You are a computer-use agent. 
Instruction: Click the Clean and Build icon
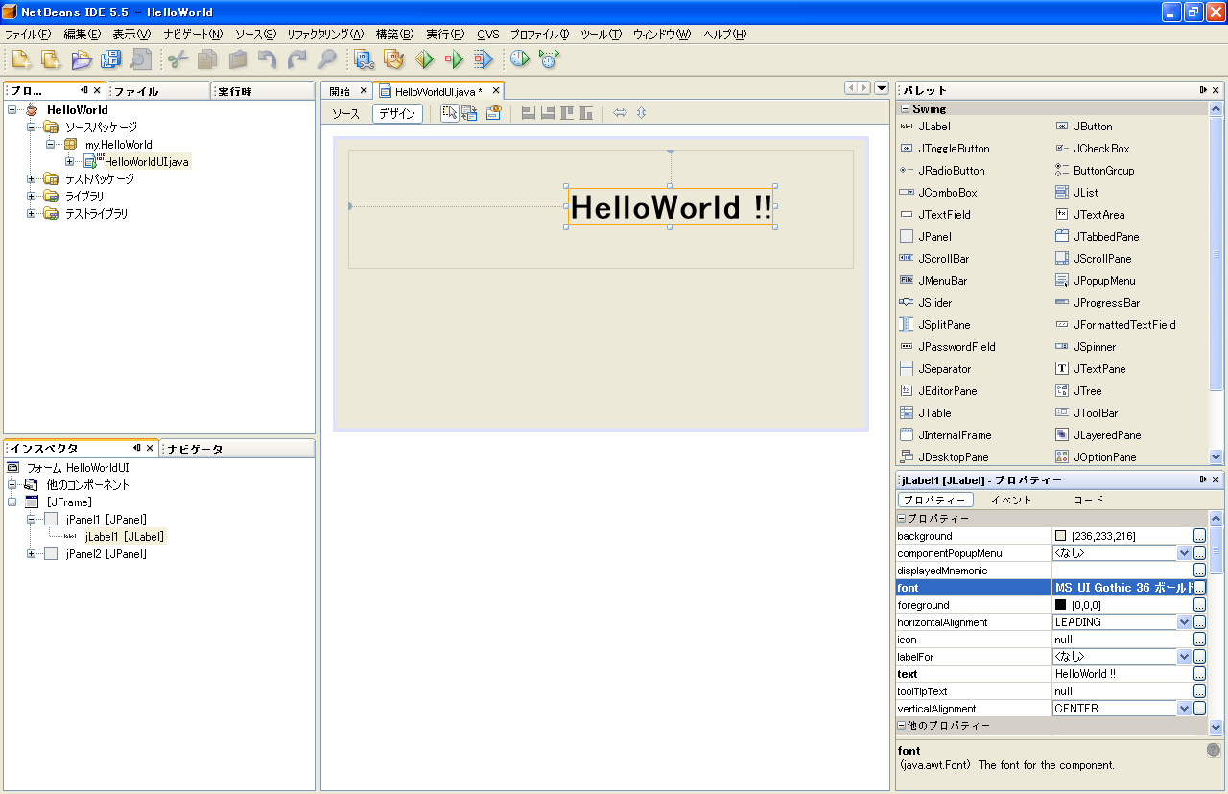[x=393, y=59]
